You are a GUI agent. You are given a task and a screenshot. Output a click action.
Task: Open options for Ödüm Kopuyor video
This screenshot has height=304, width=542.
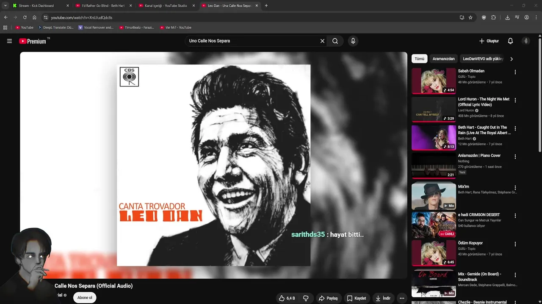pyautogui.click(x=515, y=244)
